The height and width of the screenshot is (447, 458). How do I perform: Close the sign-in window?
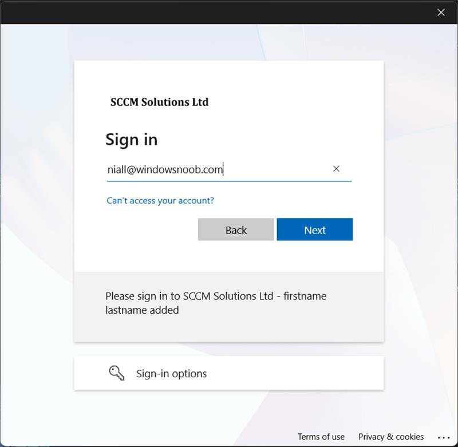tap(441, 12)
